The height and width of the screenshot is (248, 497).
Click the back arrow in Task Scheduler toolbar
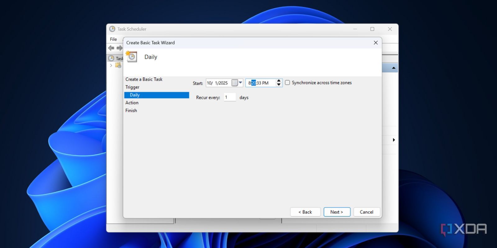click(111, 48)
